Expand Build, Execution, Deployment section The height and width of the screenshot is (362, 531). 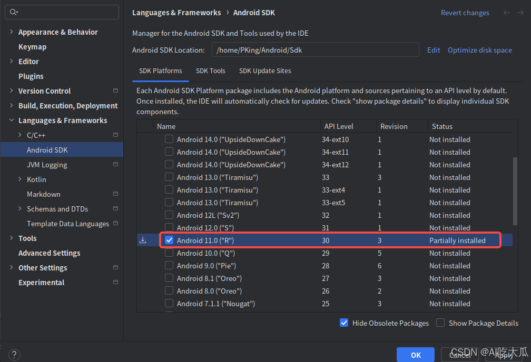12,105
